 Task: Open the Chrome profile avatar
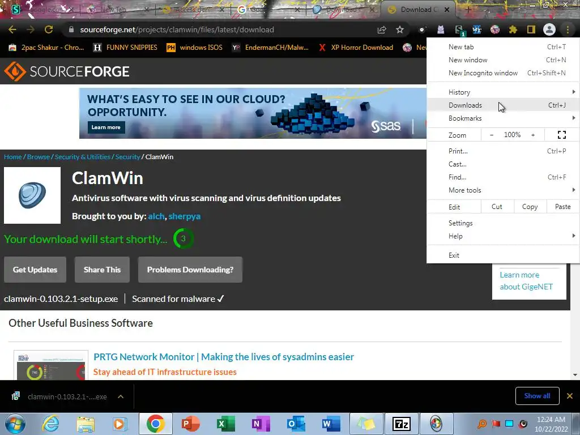click(549, 29)
